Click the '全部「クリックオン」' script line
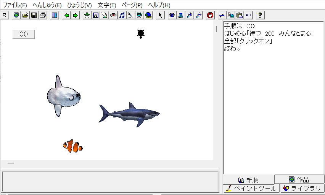This screenshot has width=325, height=195. 248,41
